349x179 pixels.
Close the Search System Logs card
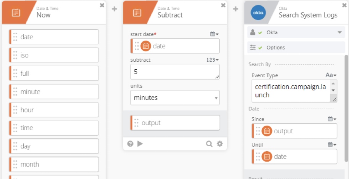point(344,5)
